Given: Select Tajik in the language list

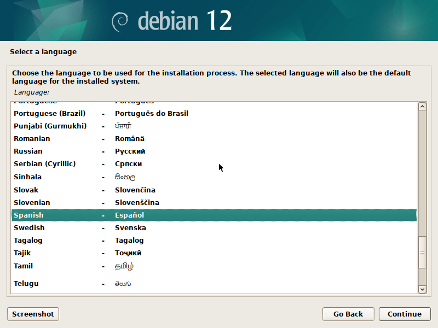Looking at the screenshot, I should click(214, 253).
